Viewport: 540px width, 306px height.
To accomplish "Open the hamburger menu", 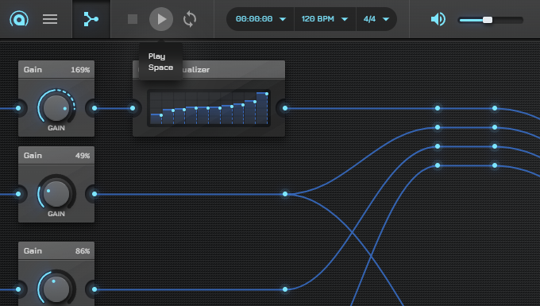I will (x=50, y=19).
